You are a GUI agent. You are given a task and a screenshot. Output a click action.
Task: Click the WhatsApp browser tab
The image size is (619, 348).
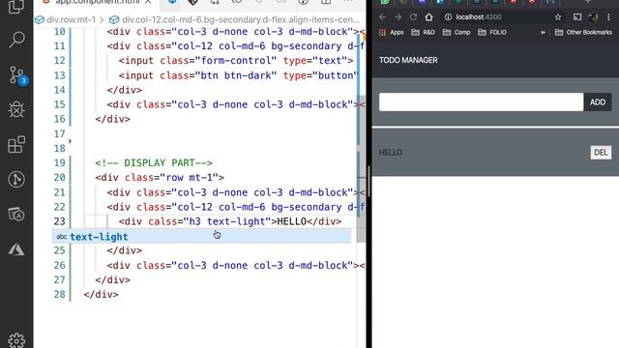tap(385, 2)
